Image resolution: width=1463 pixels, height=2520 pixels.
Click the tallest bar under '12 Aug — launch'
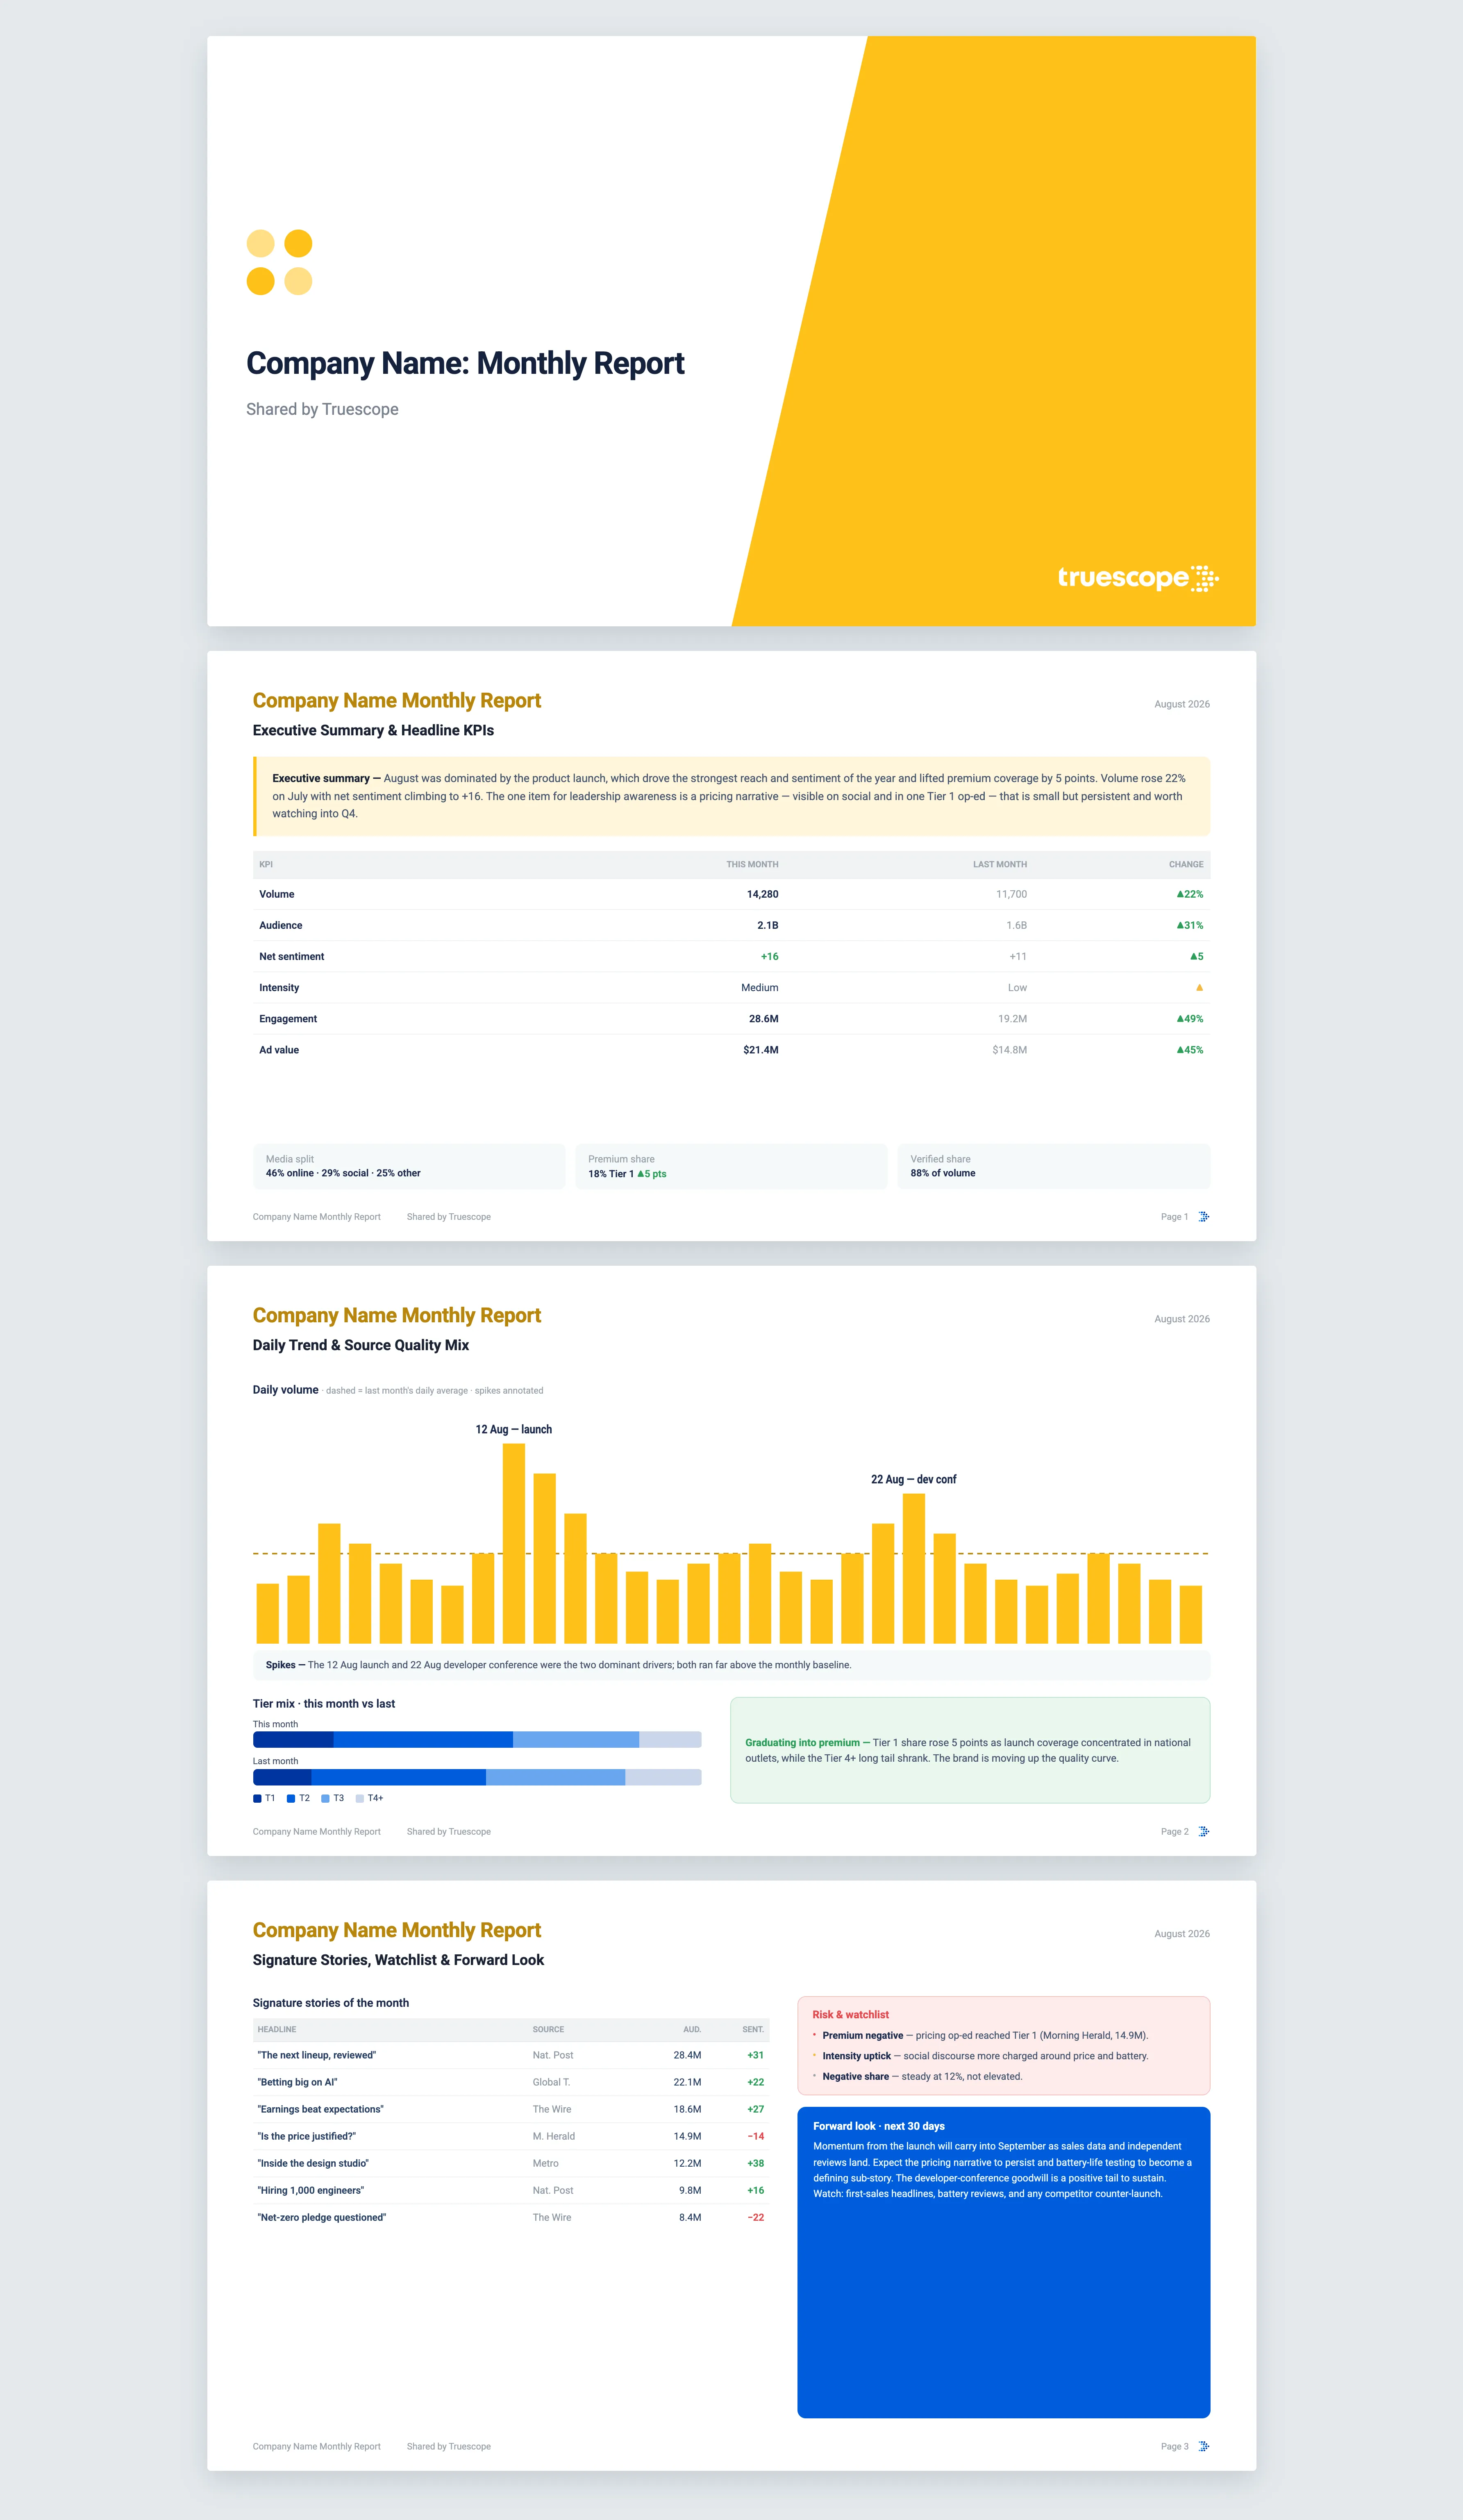pos(514,1543)
